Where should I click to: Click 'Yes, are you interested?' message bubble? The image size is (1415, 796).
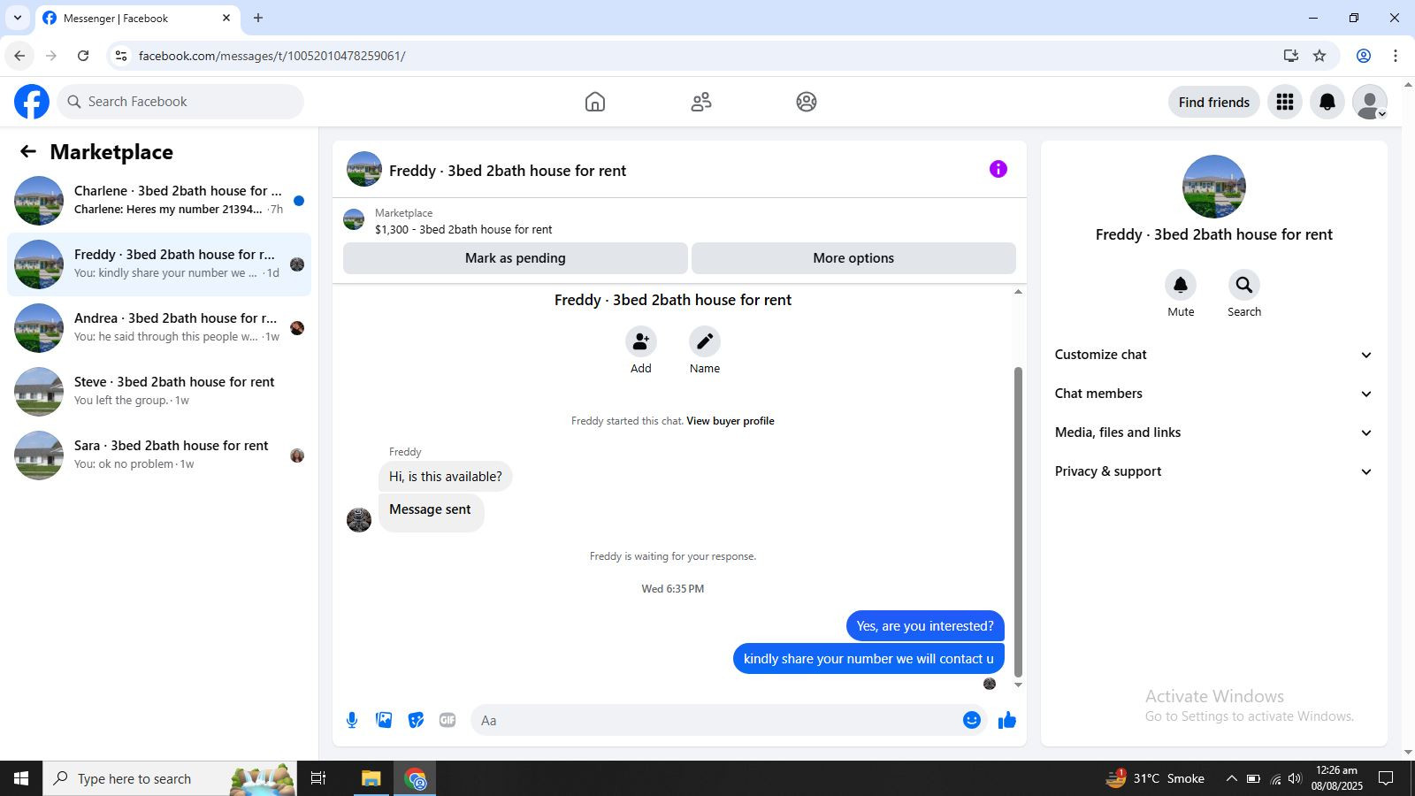tap(925, 626)
